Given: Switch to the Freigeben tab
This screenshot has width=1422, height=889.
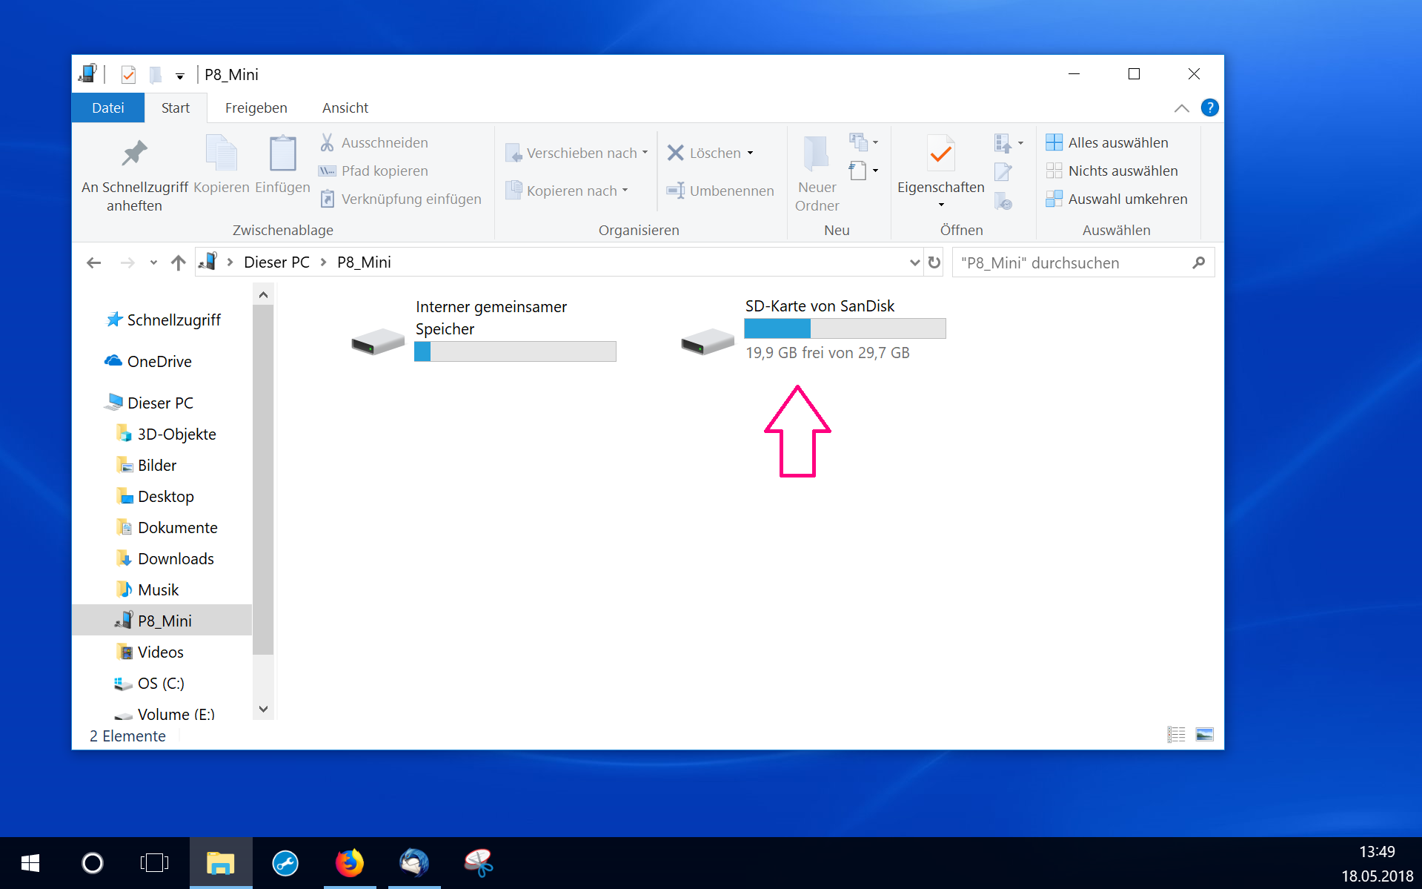Looking at the screenshot, I should (x=256, y=108).
